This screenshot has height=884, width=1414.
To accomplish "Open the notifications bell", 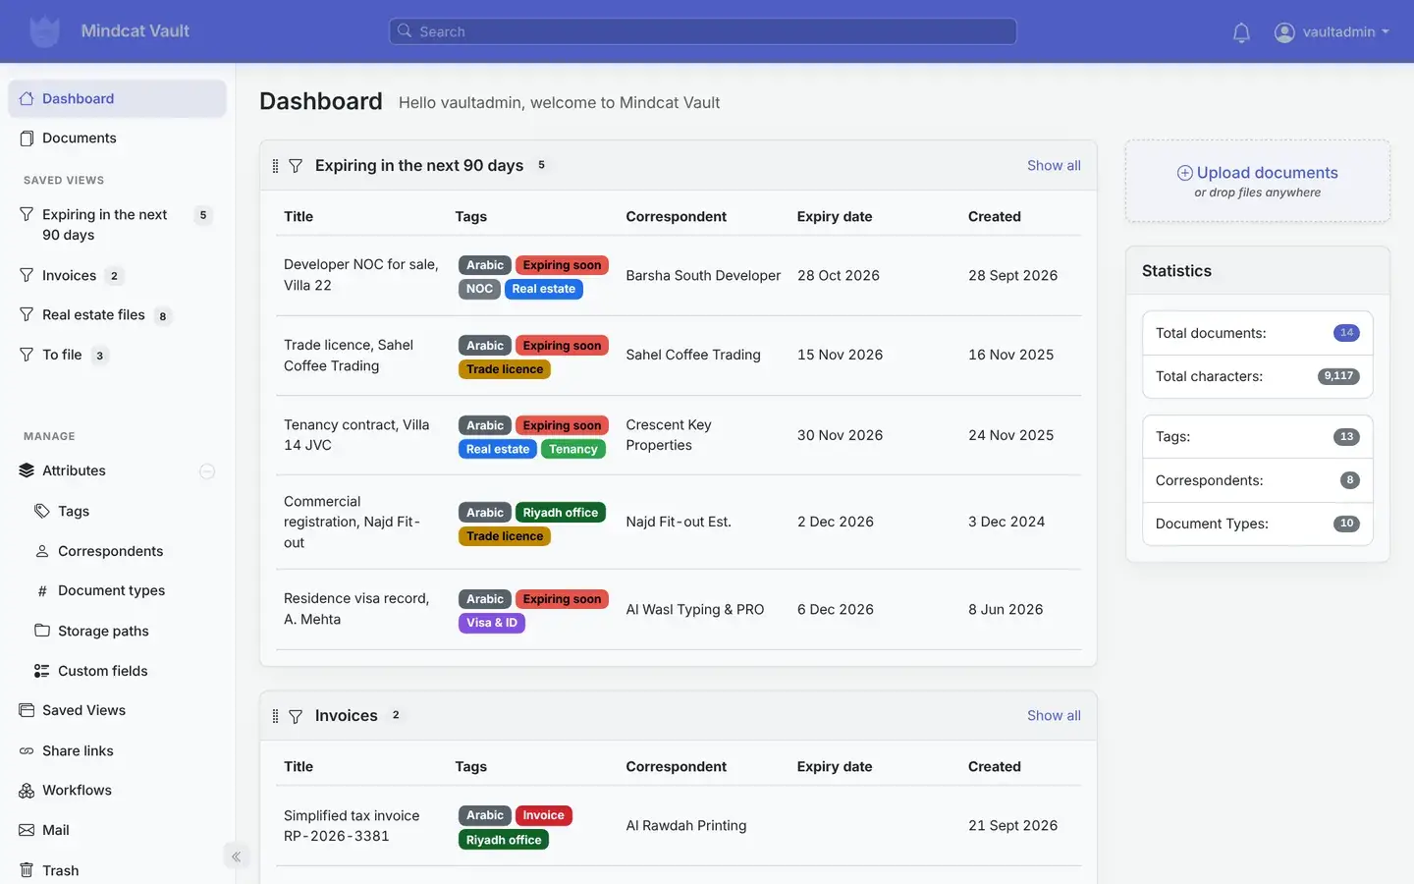I will click(x=1241, y=32).
